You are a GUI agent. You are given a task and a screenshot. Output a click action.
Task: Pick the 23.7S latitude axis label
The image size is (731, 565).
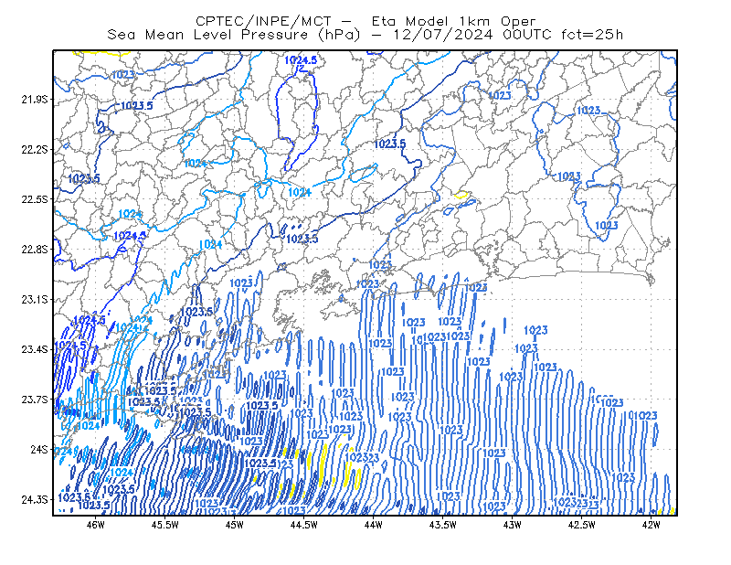click(34, 400)
